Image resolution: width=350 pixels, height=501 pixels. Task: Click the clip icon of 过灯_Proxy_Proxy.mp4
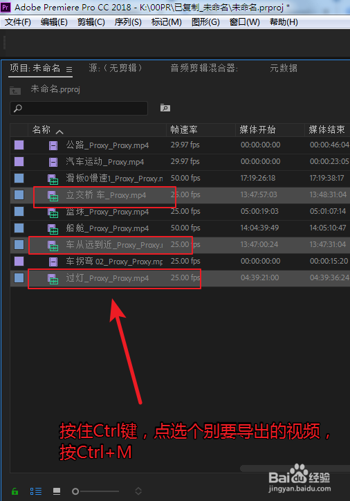(x=53, y=279)
